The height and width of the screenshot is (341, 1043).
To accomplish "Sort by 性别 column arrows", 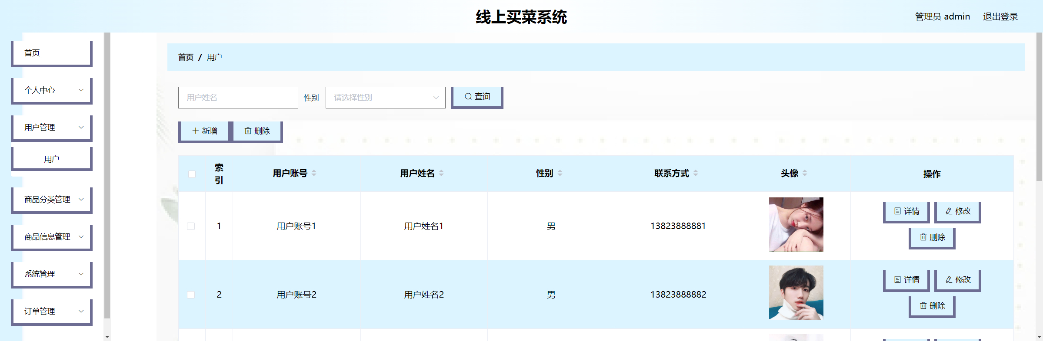I will click(x=560, y=173).
